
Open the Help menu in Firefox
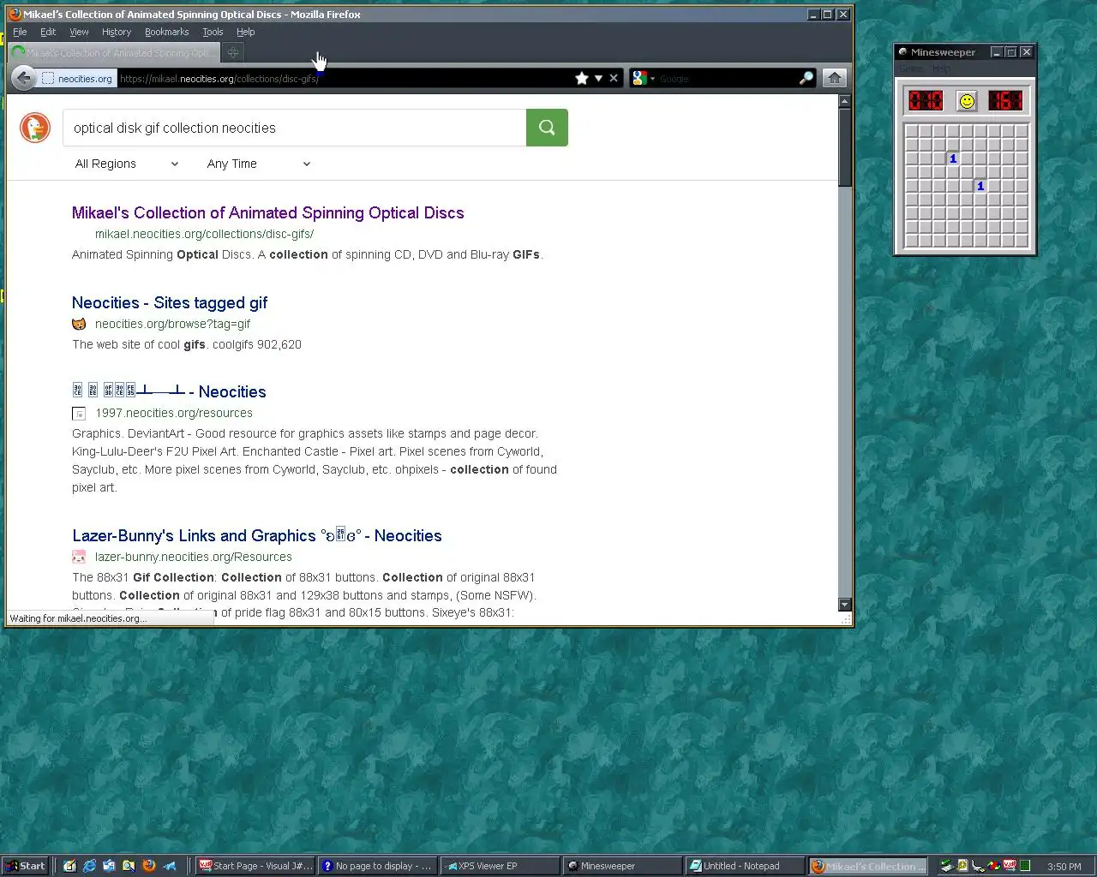coord(246,32)
